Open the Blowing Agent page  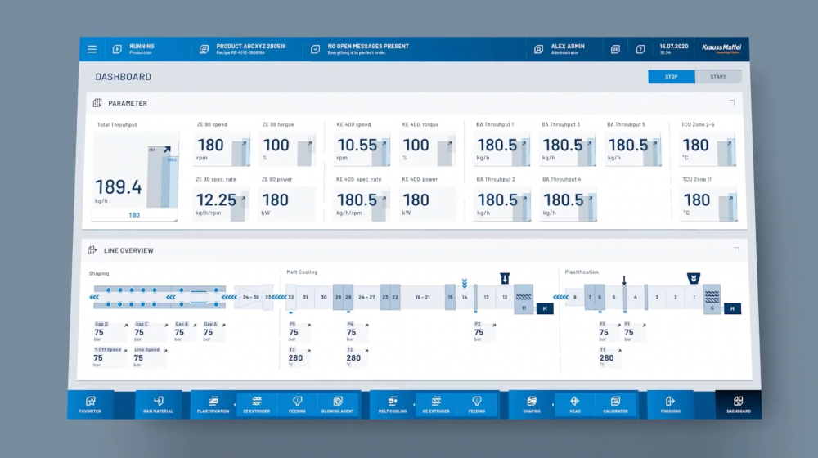pyautogui.click(x=337, y=404)
